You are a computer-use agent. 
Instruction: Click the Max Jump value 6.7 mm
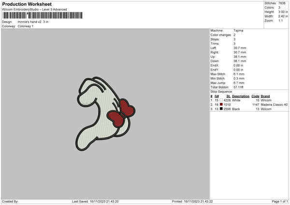tap(239, 83)
